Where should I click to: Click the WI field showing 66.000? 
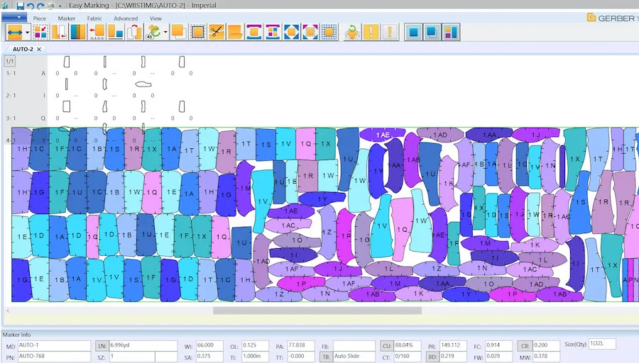click(x=209, y=345)
